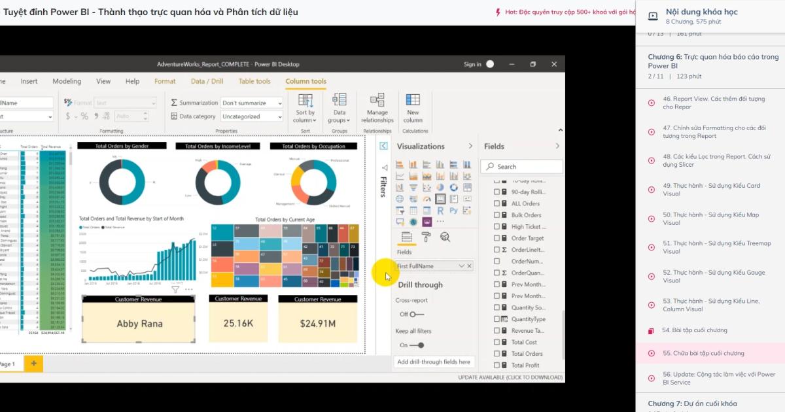Open the document icon for lesson 54
This screenshot has height=412, width=785.
coord(652,330)
